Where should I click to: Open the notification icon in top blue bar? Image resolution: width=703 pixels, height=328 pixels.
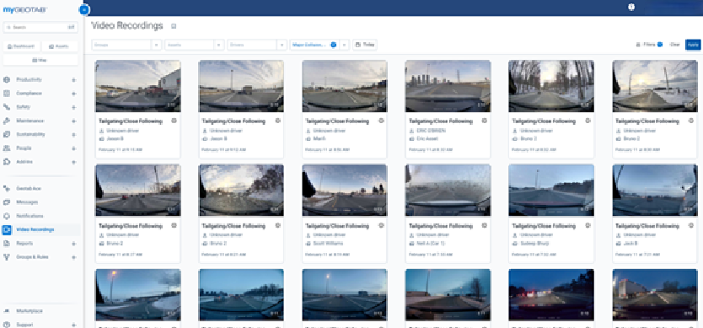[631, 8]
